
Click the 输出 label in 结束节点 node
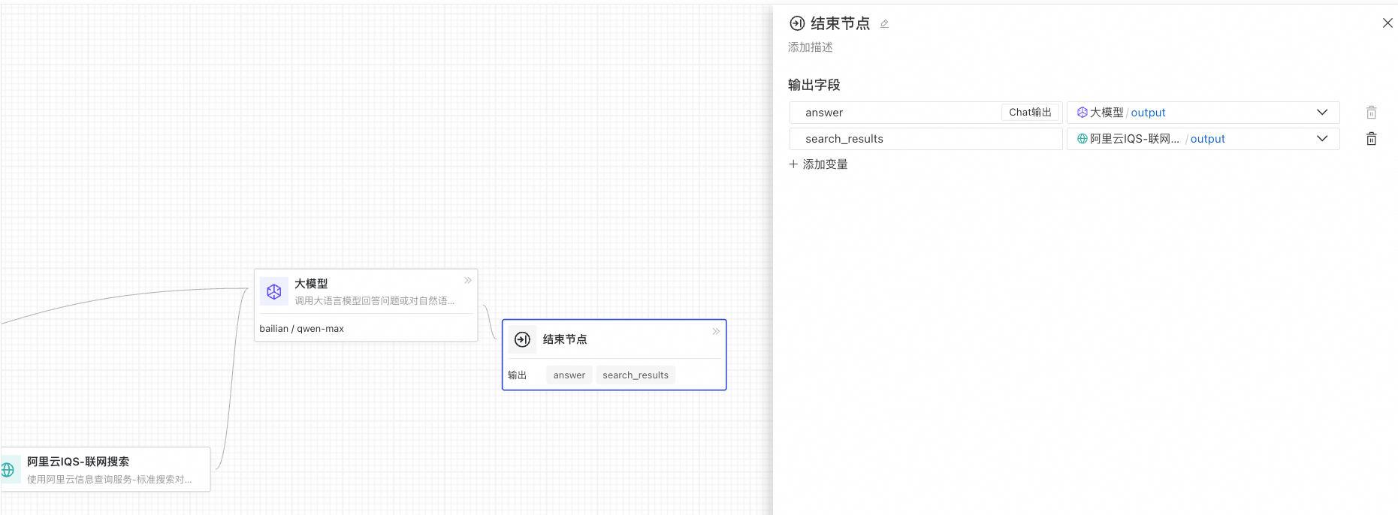pyautogui.click(x=517, y=375)
